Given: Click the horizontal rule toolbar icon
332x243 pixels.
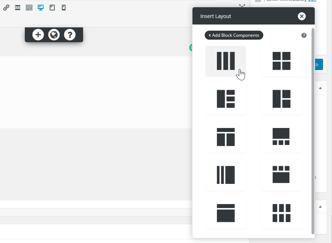Looking at the screenshot, I should [18, 8].
